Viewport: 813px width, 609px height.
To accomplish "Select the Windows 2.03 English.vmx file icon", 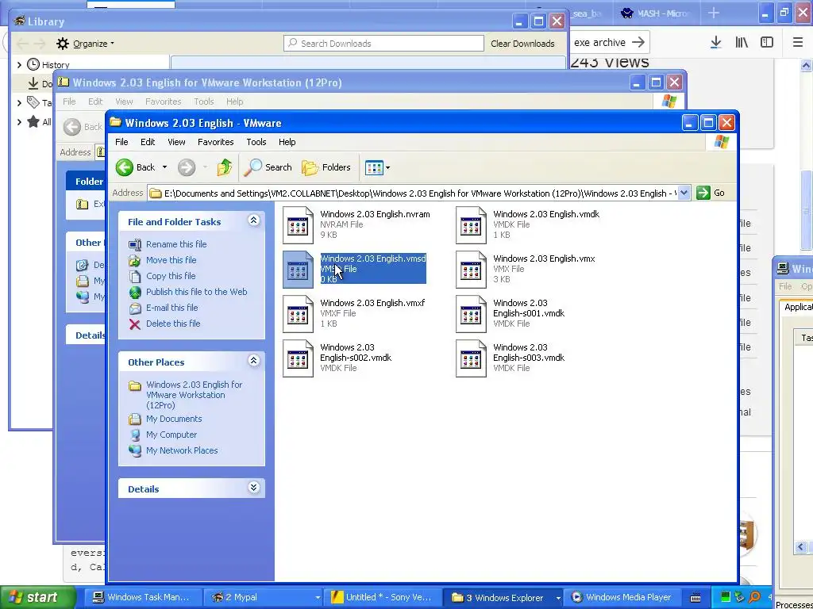I will [471, 270].
